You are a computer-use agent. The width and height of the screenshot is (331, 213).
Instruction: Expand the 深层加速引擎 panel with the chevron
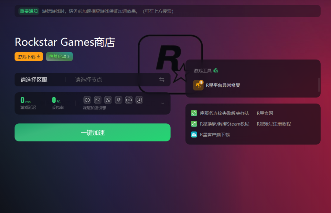coord(163,103)
